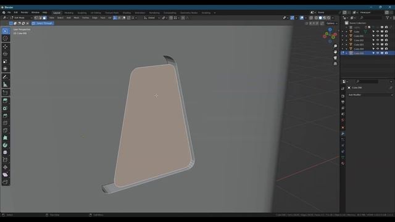The image size is (395, 222).
Task: Select the Measure tool
Action: pos(6,84)
